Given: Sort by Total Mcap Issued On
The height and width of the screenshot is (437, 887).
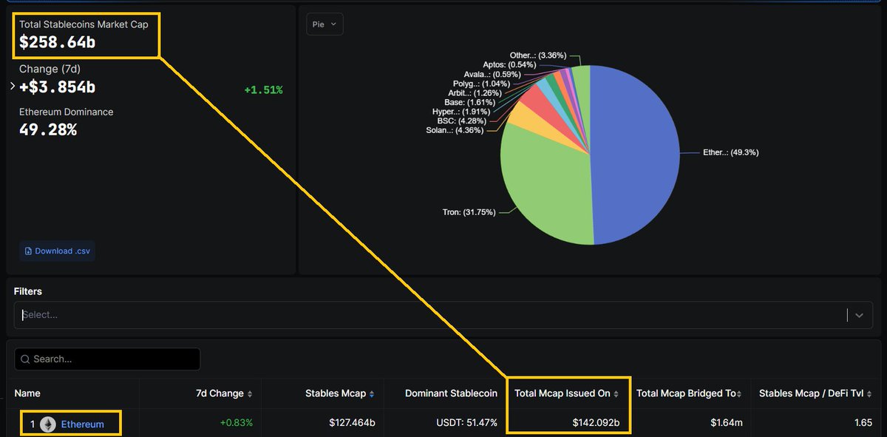Looking at the screenshot, I should [x=567, y=393].
